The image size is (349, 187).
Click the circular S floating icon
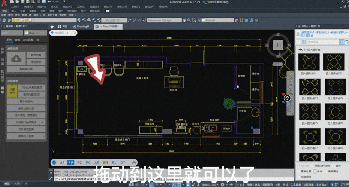[287, 98]
